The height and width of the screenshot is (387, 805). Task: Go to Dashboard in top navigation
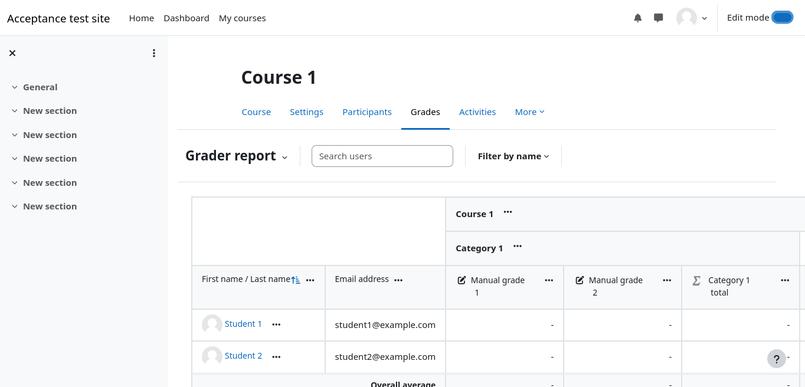point(186,18)
